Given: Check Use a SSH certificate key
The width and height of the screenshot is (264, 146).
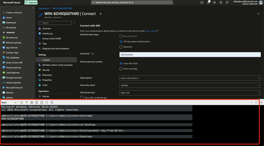Looking at the screenshot, I should (x=82, y=97).
